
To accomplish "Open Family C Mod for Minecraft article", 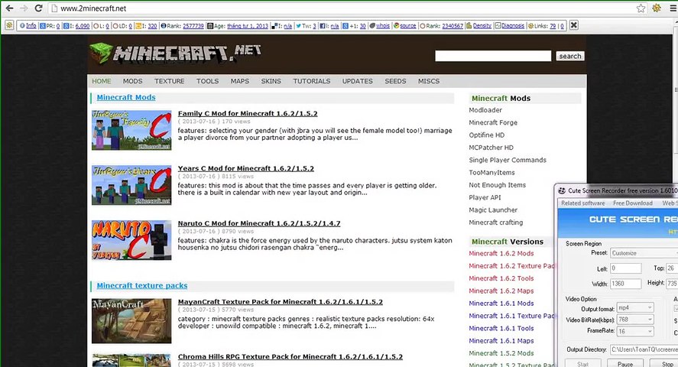I will [x=248, y=114].
